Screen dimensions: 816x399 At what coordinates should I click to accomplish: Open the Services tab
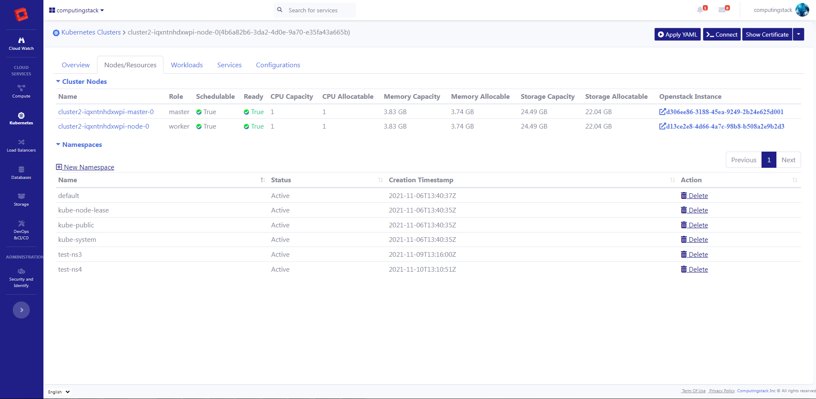[229, 65]
